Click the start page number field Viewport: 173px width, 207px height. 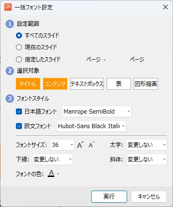click(x=74, y=59)
